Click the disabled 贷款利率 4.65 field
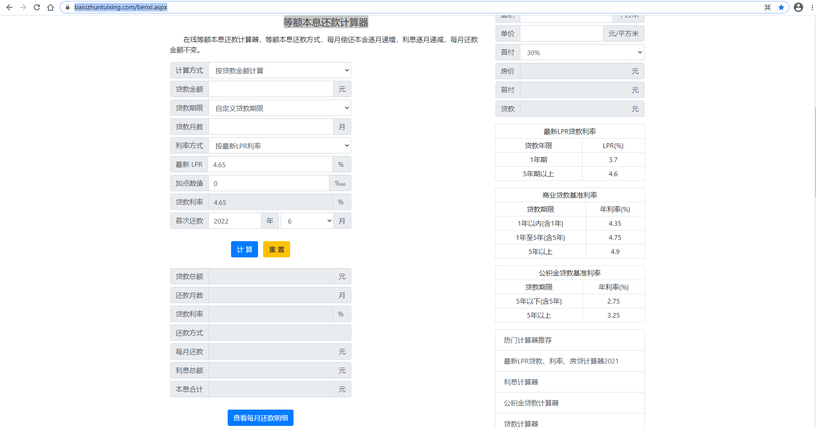Image resolution: width=816 pixels, height=428 pixels. (270, 202)
